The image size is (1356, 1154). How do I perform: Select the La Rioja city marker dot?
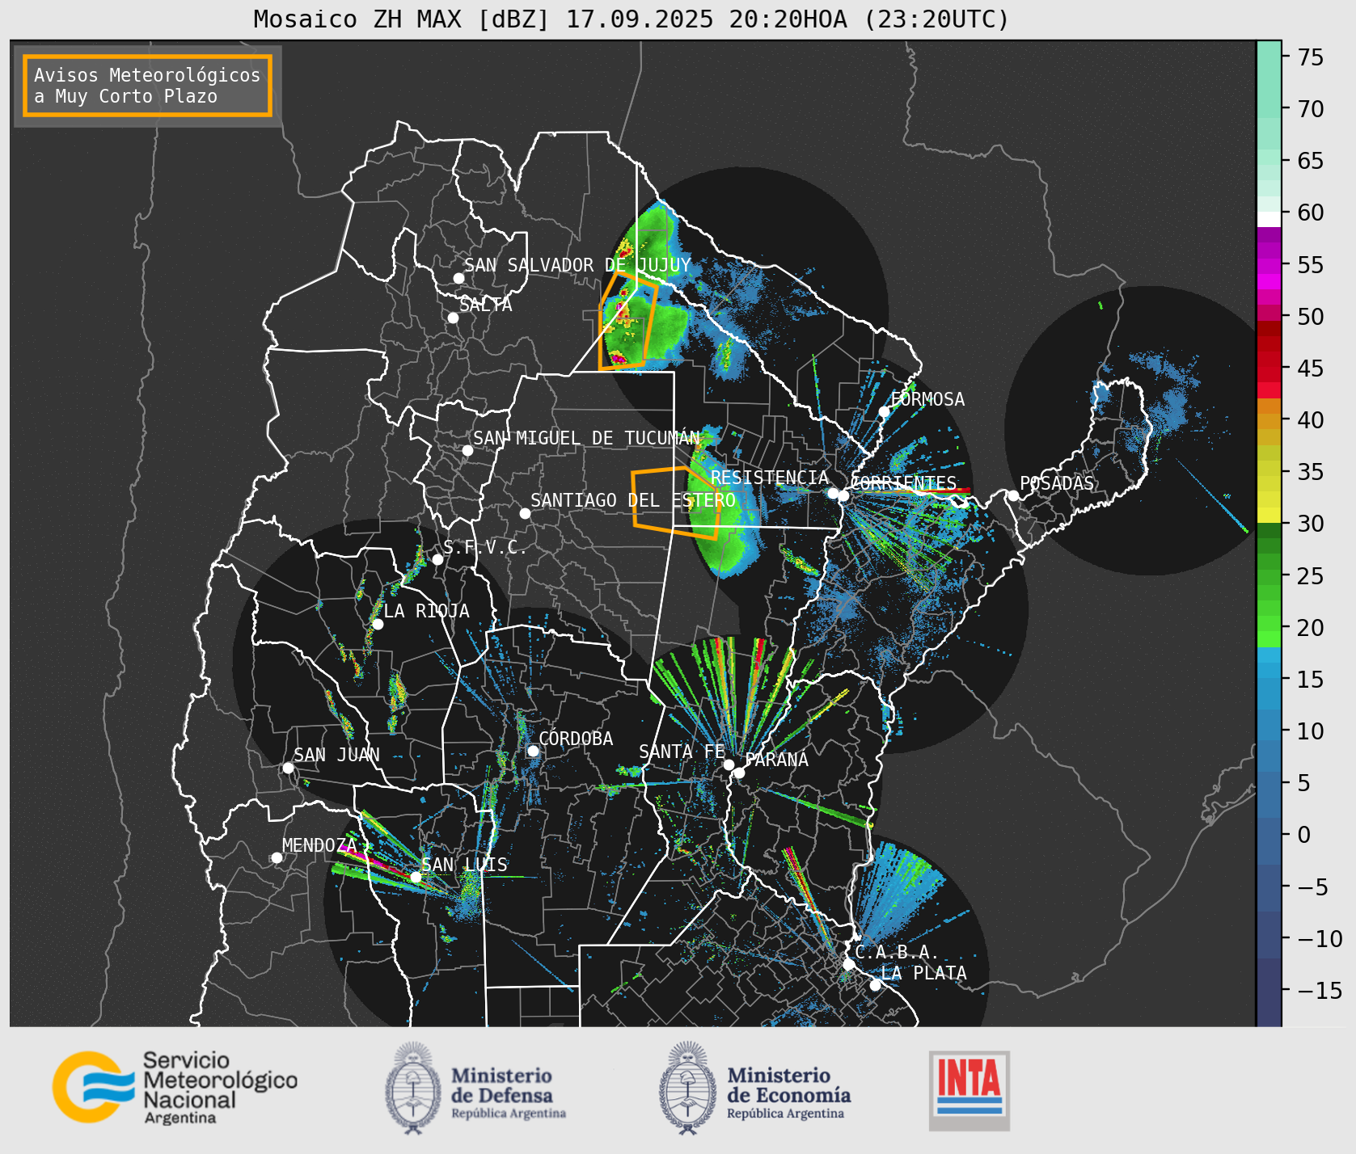(378, 624)
